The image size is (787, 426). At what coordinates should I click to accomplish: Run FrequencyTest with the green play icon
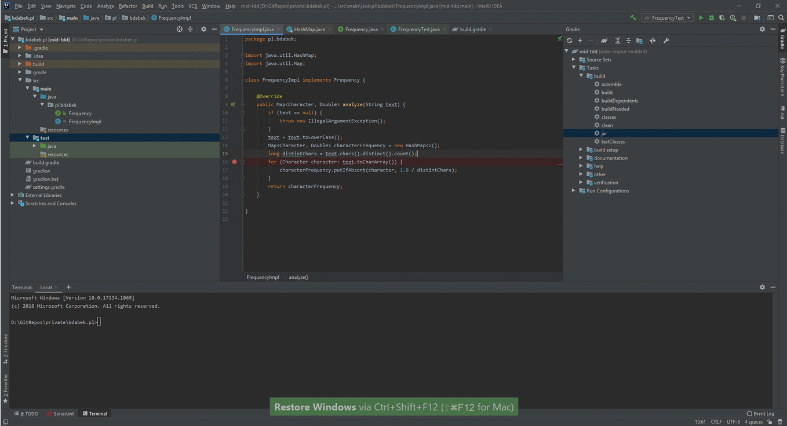point(701,18)
